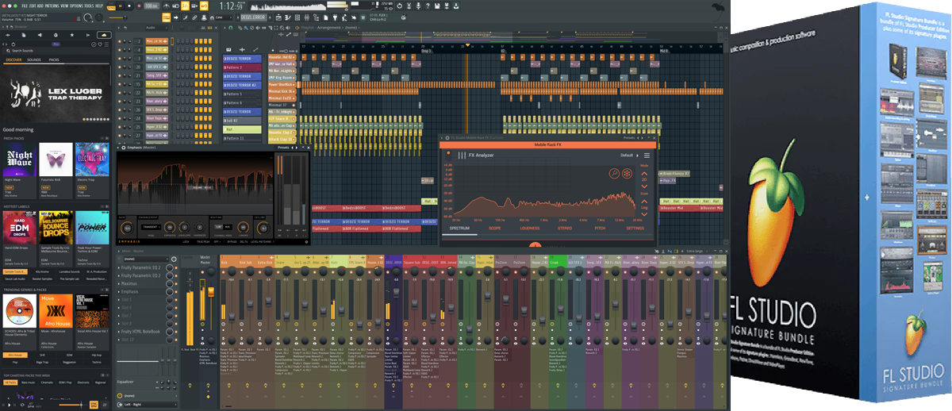
Task: Click the stop button in transport bar
Action: 129,6
